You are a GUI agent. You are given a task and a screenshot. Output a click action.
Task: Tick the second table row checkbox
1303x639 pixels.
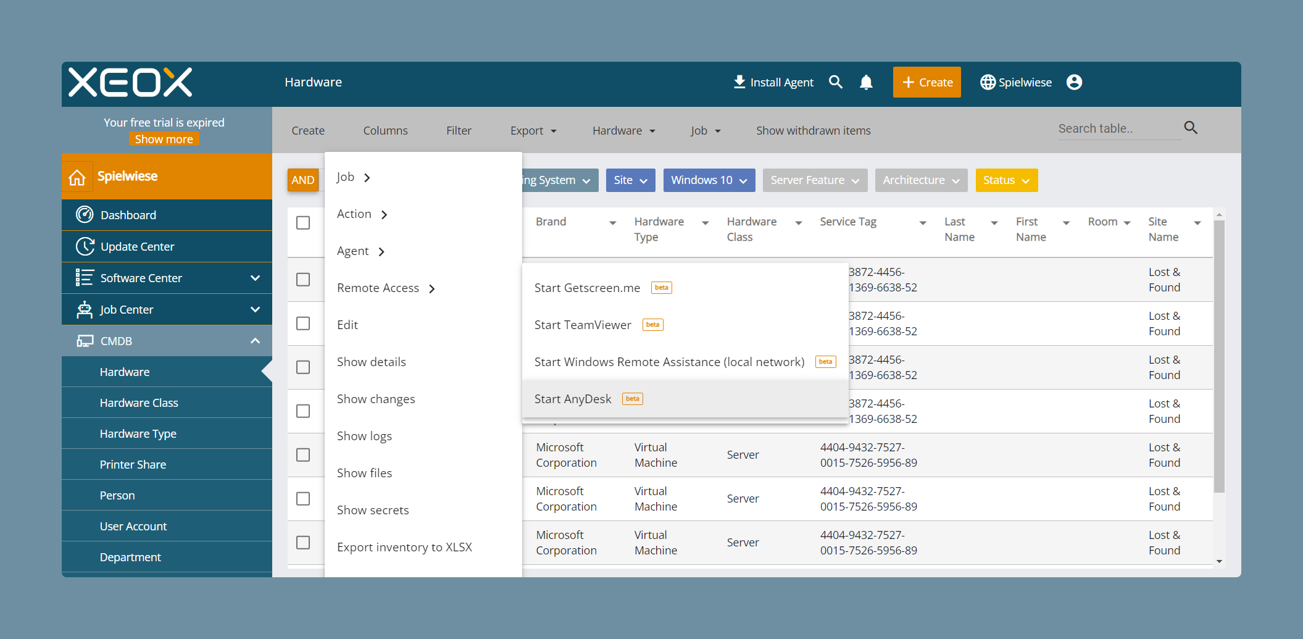point(303,324)
